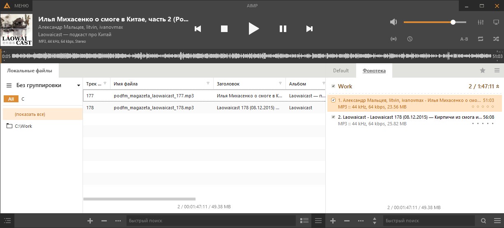Focus playlist Быстрый поиск field

pos(429,221)
